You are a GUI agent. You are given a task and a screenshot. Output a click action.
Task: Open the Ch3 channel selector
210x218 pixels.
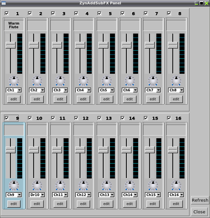[x=60, y=90]
